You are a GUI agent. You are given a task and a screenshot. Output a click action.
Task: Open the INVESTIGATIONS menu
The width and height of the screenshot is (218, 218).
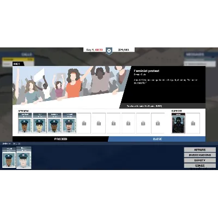(200, 155)
